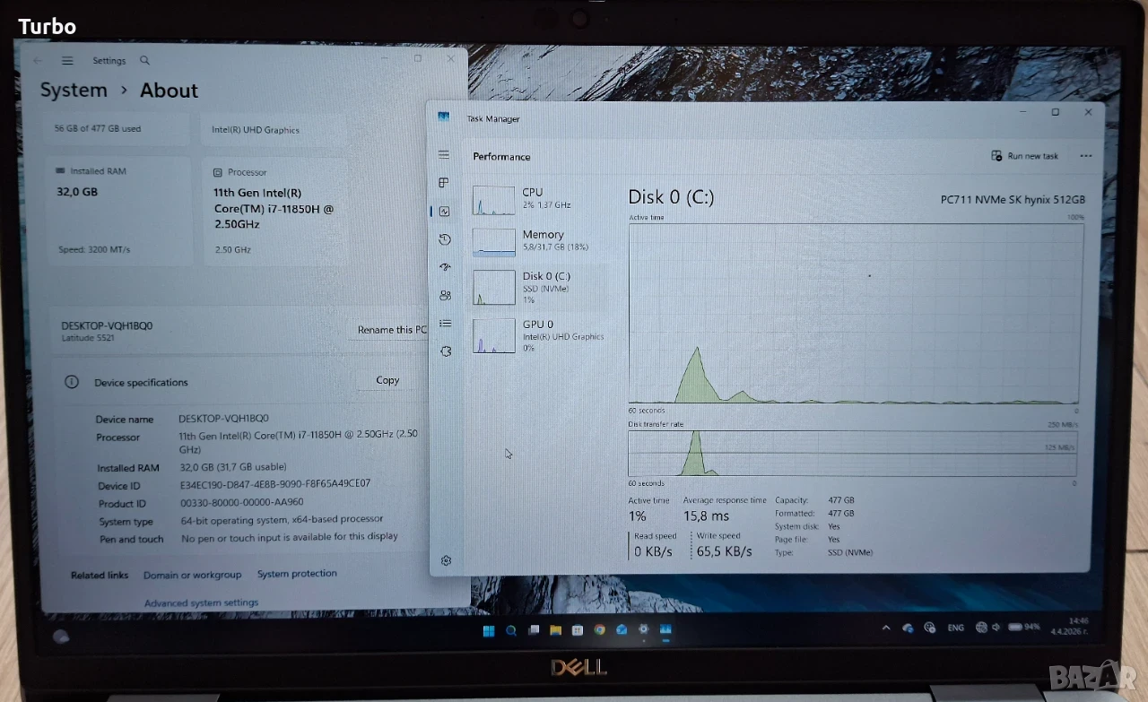Click the Installed RAM 32,0 GB card
This screenshot has height=702, width=1148.
point(117,211)
